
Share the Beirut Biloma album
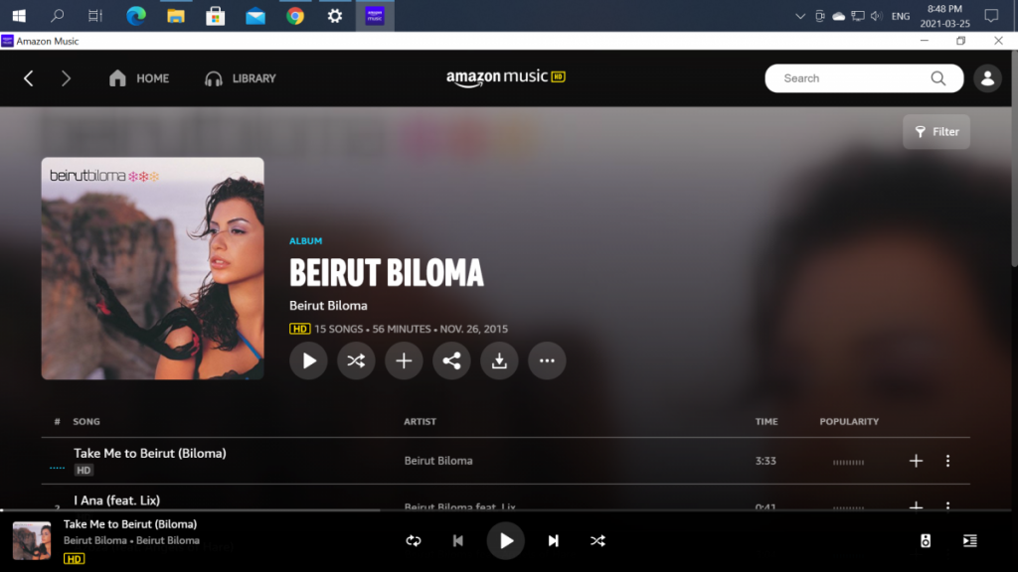tap(451, 360)
